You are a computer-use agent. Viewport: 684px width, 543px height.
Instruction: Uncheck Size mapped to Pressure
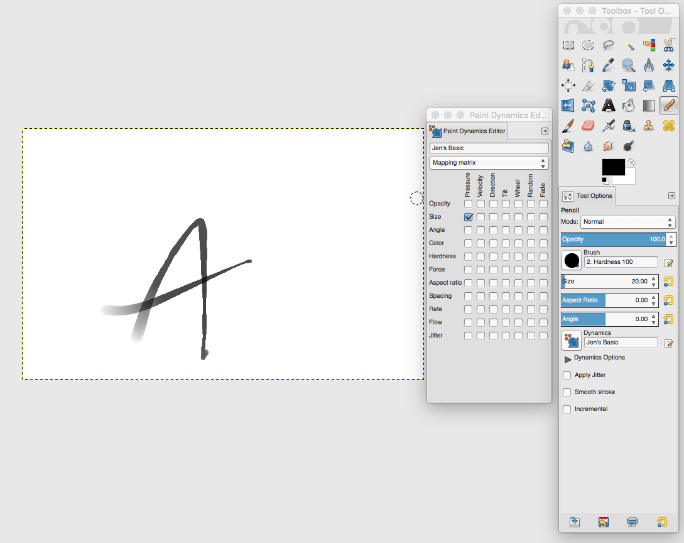468,217
